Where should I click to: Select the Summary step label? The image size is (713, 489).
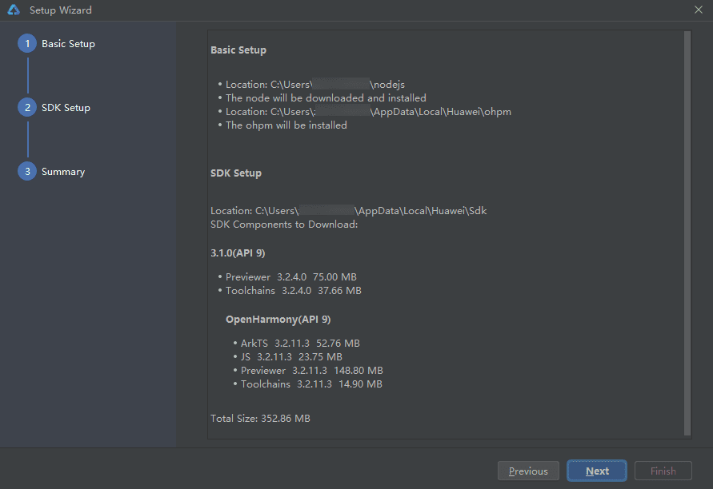point(63,172)
